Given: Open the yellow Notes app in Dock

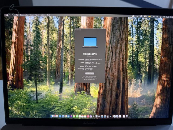Looking at the screenshot, I should [x=85, y=116].
